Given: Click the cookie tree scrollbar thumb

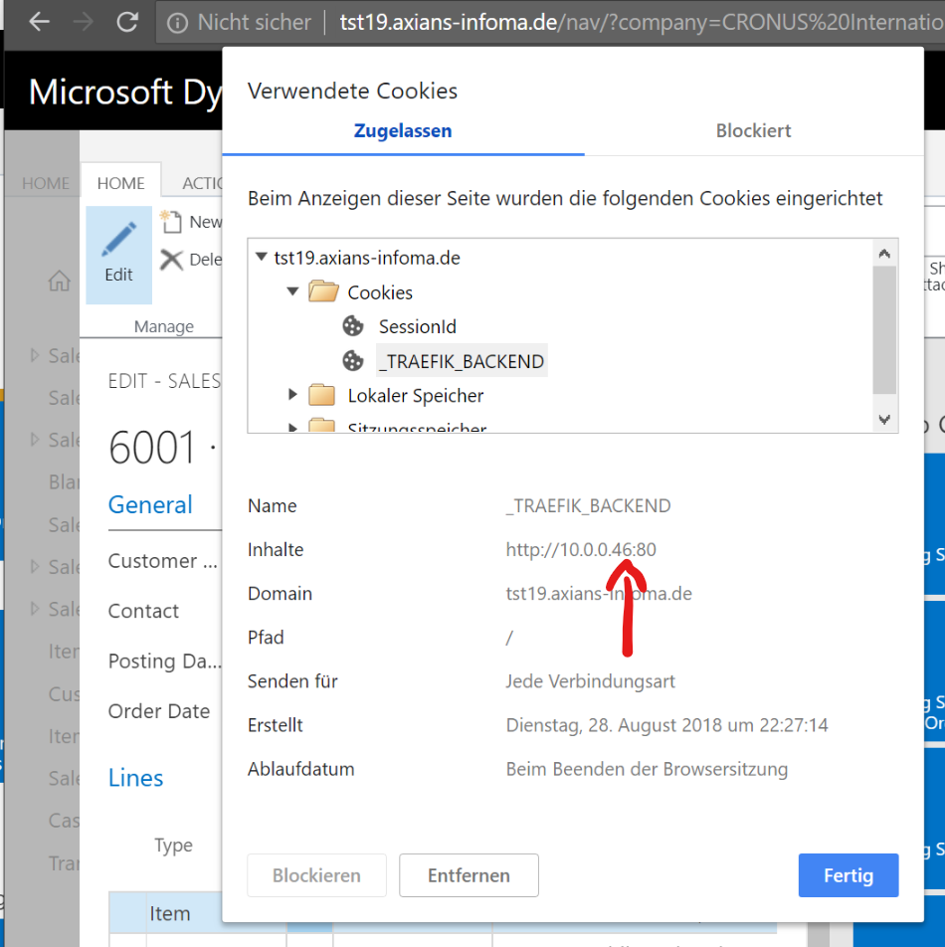Looking at the screenshot, I should point(884,330).
